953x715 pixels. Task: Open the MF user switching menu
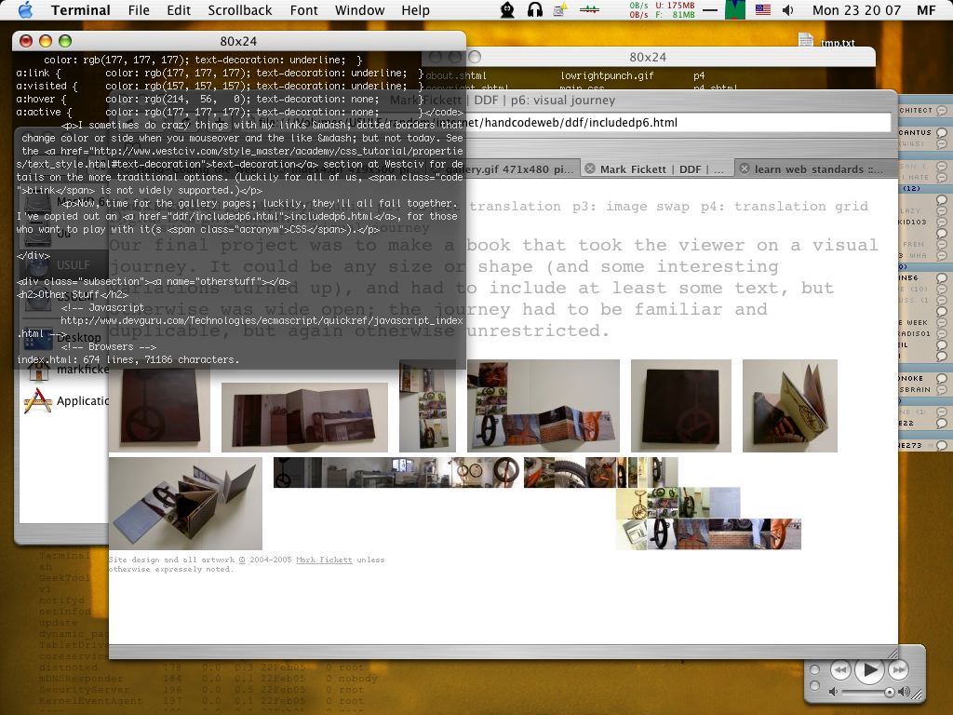[926, 10]
